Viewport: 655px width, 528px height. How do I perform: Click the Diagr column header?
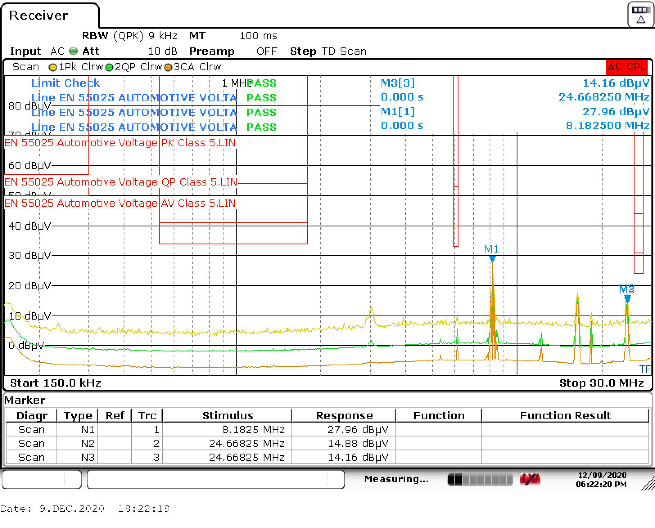click(32, 416)
